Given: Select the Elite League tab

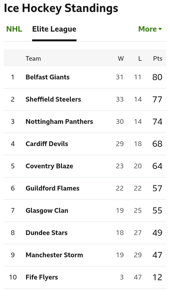Looking at the screenshot, I should coord(54,29).
